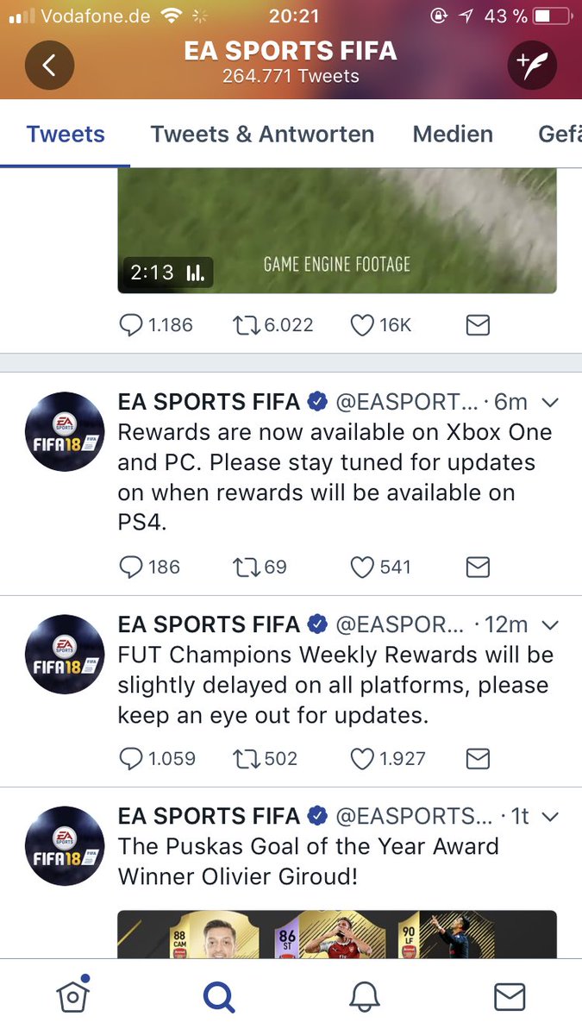Open EA SPORTS FIFA name on Puskas tweet
Image resolution: width=582 pixels, height=1035 pixels.
tap(210, 816)
